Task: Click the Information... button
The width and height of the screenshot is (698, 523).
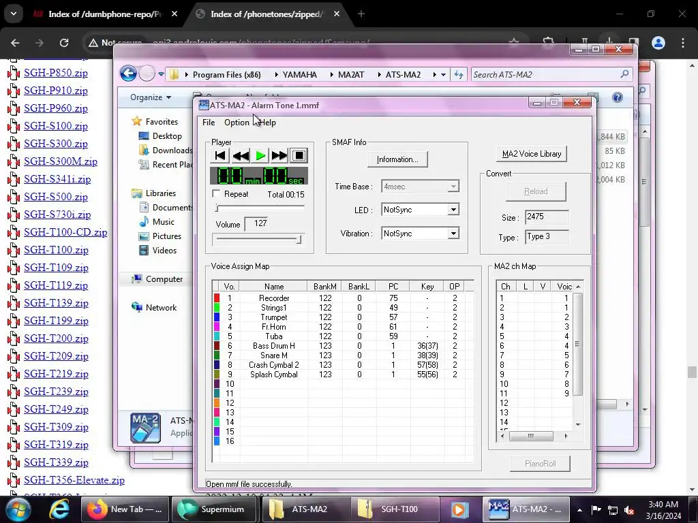Action: coord(397,159)
